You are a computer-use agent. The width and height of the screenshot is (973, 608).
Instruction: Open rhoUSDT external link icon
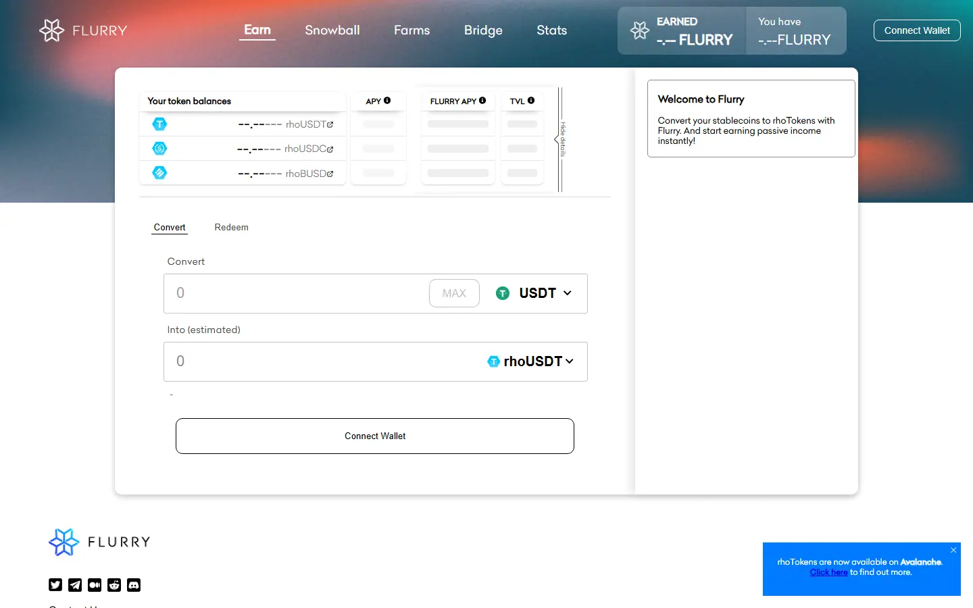tap(330, 124)
